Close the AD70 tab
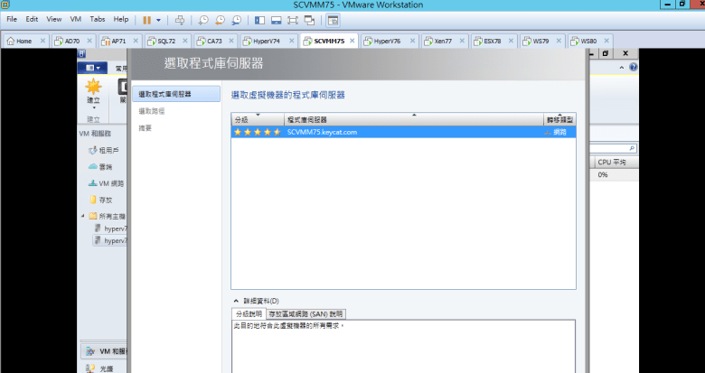 pos(91,41)
